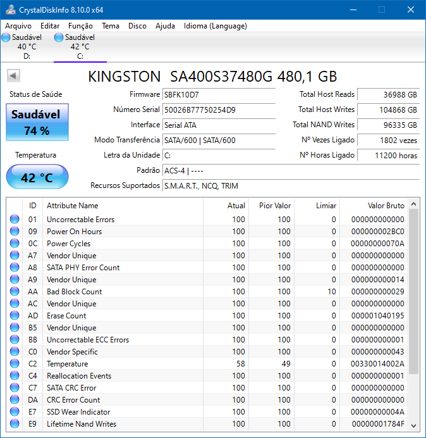
Task: Click the blue health orb of disk D:
Action: pos(6,37)
